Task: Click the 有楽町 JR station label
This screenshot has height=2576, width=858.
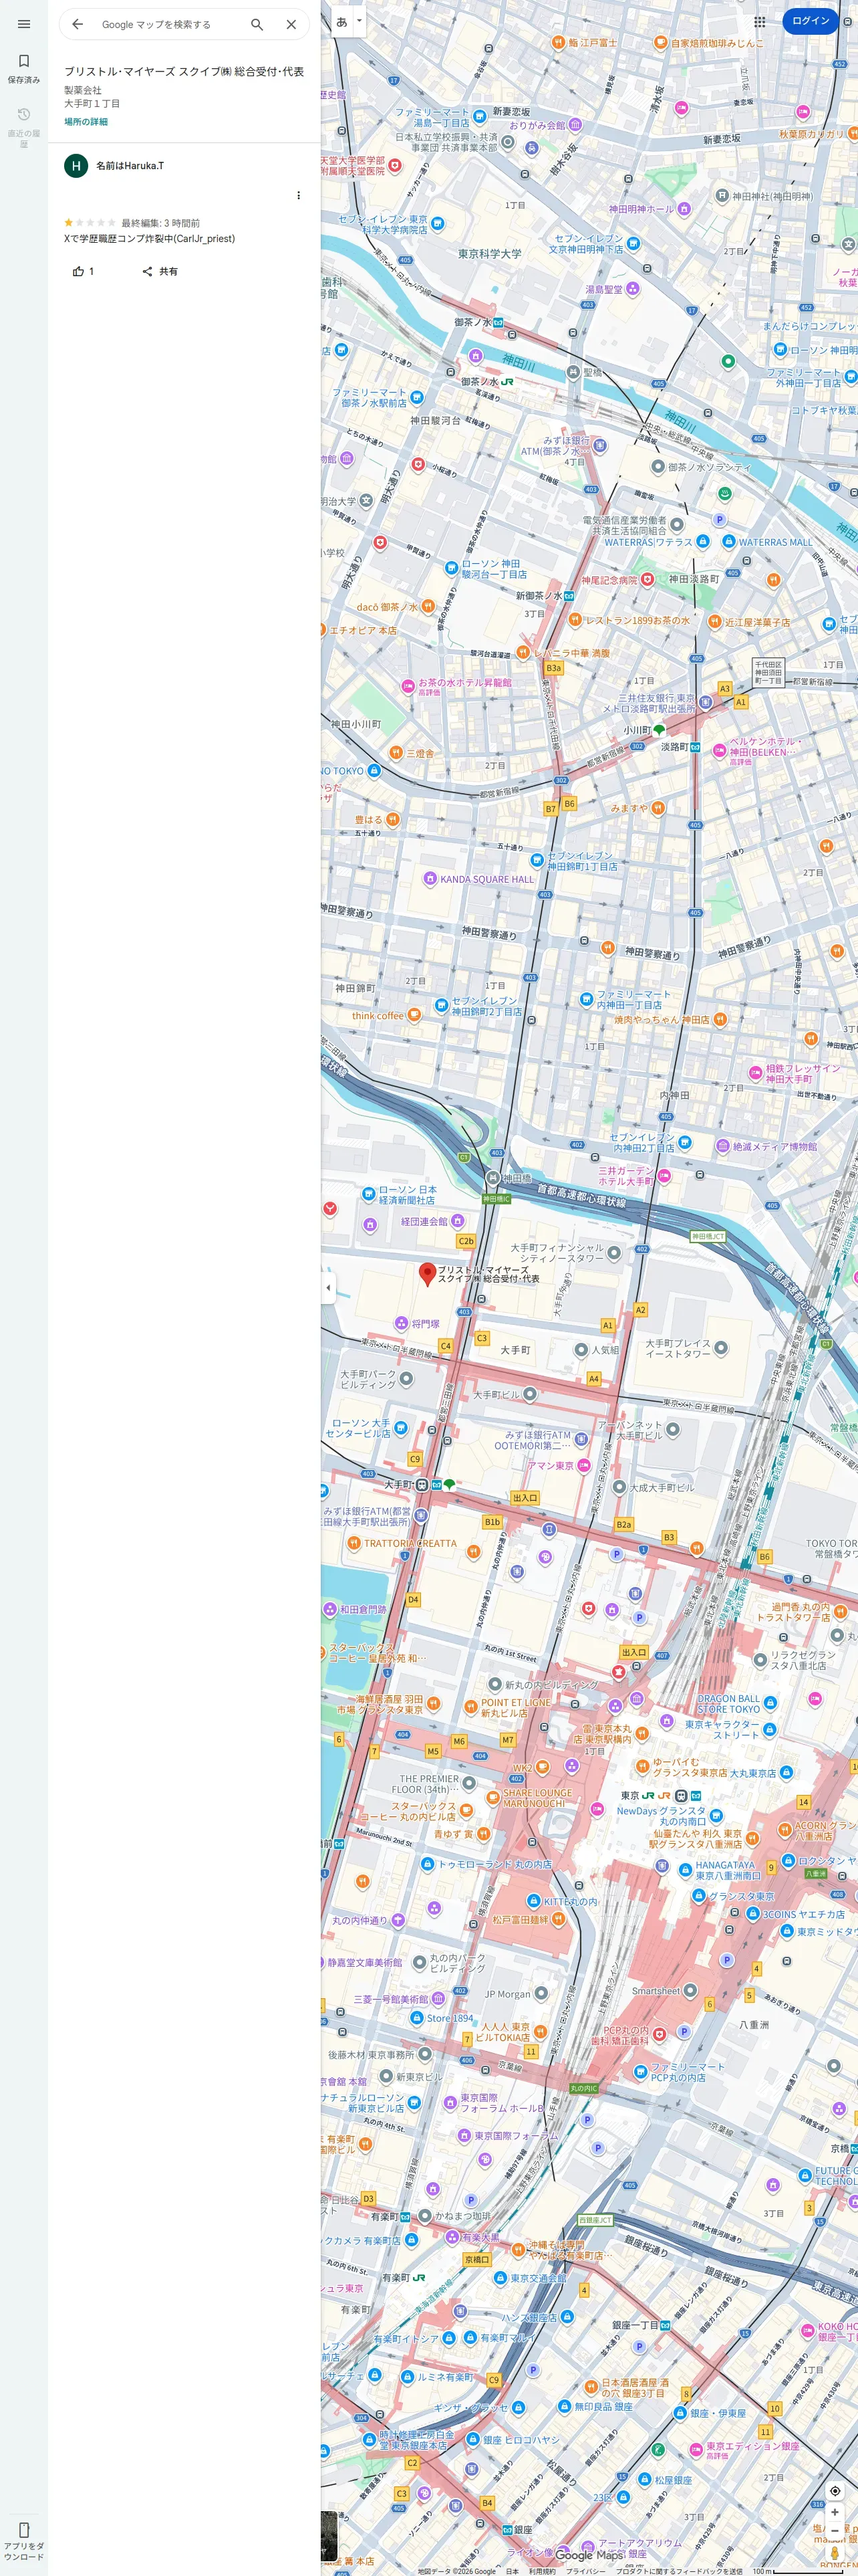Action: [x=404, y=2277]
